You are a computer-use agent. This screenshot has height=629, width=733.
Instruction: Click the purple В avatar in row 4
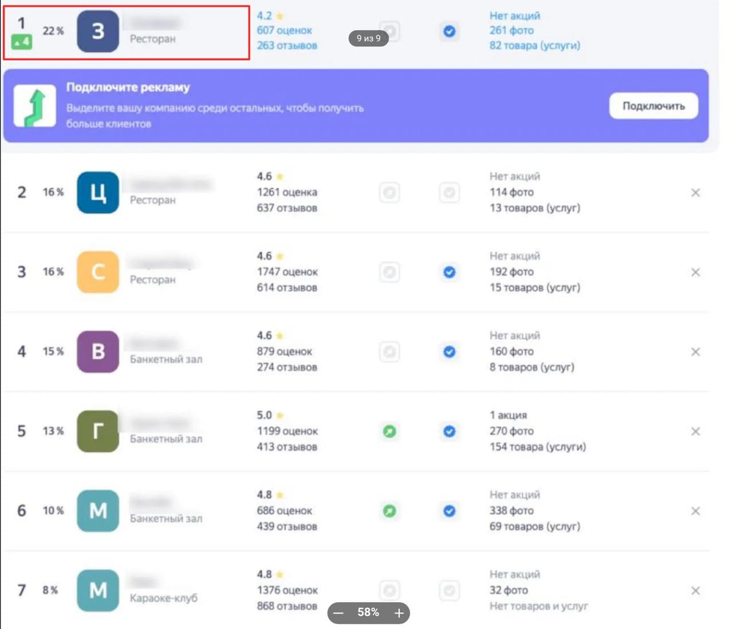coord(98,351)
